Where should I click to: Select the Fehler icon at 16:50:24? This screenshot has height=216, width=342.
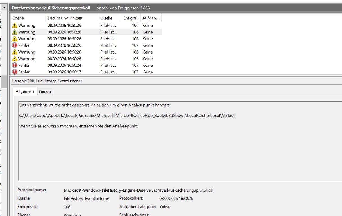[x=15, y=65]
